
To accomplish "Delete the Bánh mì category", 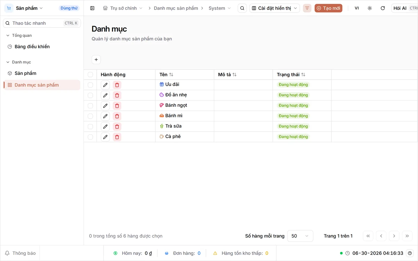I will click(117, 116).
